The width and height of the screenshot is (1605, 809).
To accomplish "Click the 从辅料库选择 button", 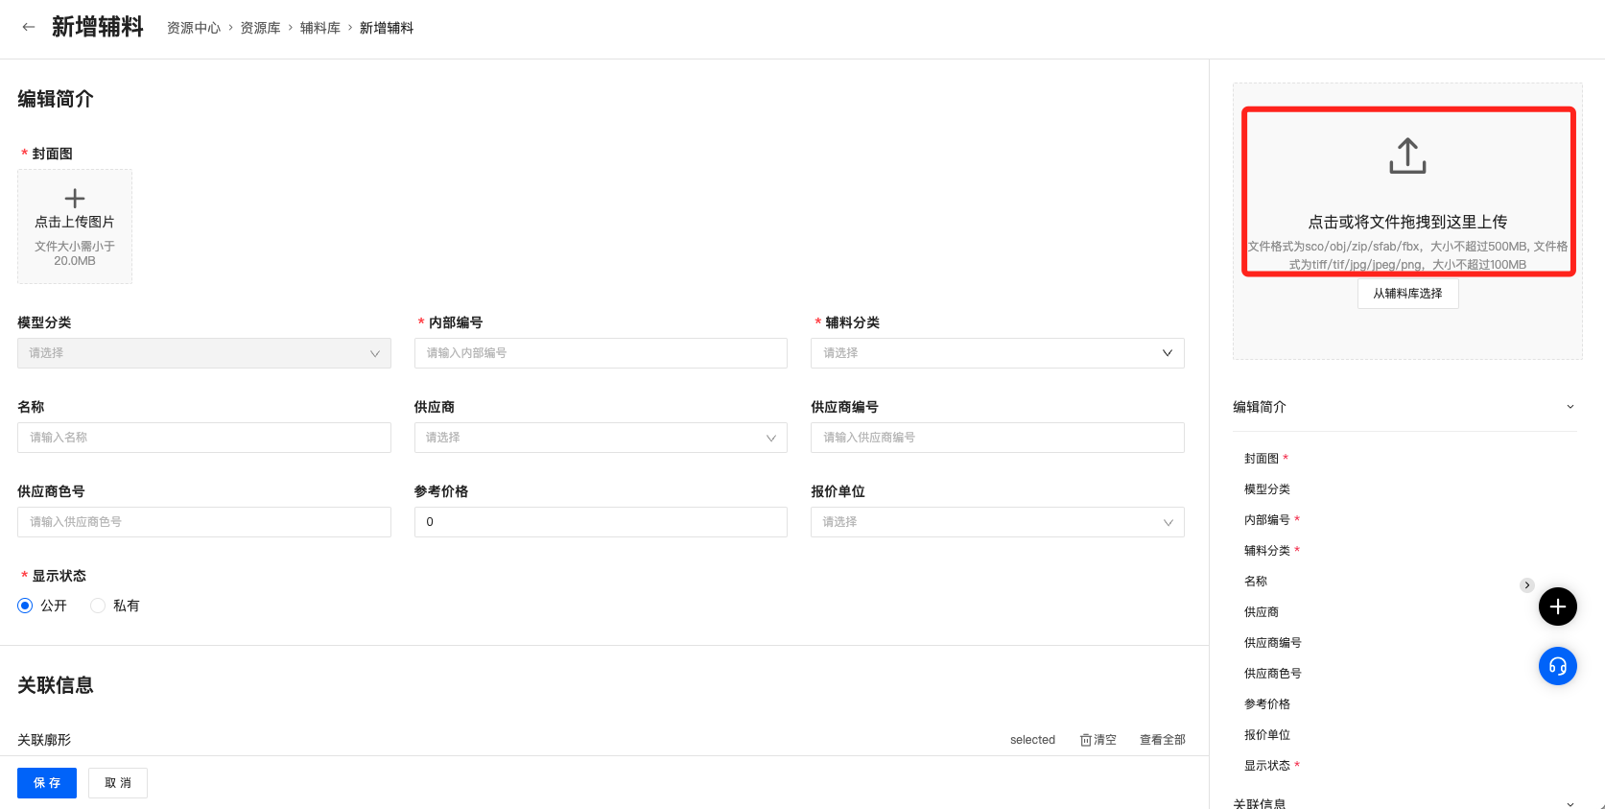I will click(1407, 294).
